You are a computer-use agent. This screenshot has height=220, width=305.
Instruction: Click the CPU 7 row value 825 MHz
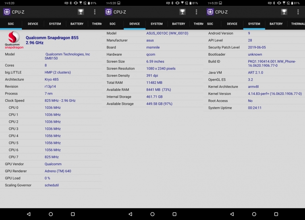(x=52, y=157)
